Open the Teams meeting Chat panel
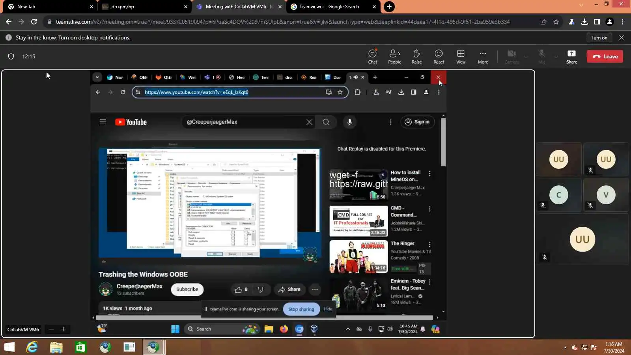Image resolution: width=631 pixels, height=355 pixels. [373, 56]
